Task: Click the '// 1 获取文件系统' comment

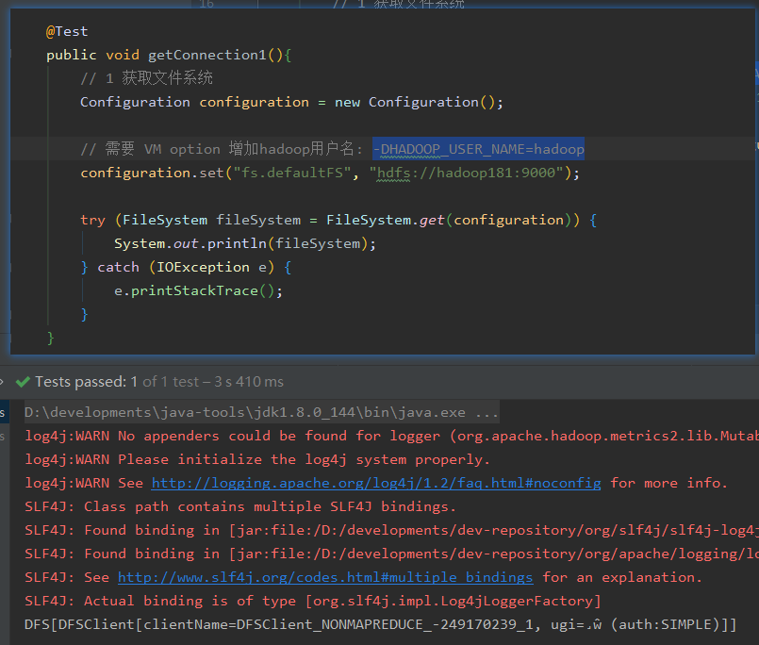Action: pyautogui.click(x=147, y=78)
